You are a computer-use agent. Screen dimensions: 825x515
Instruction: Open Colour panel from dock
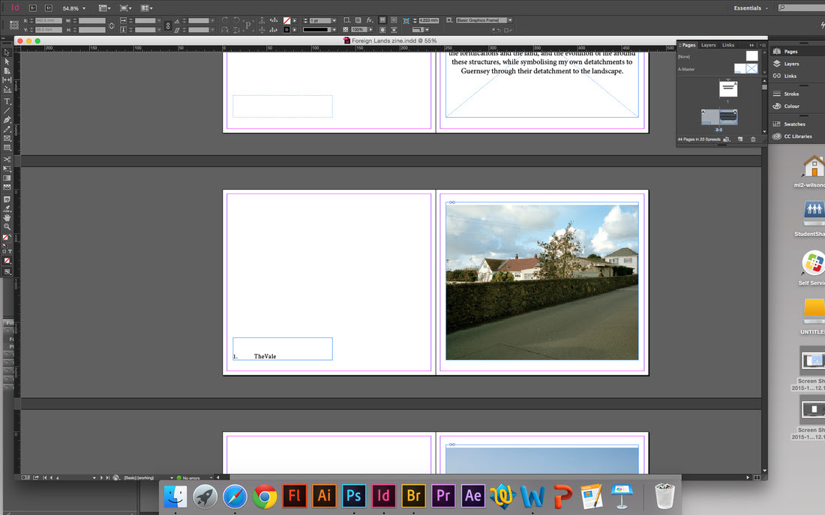click(x=786, y=106)
